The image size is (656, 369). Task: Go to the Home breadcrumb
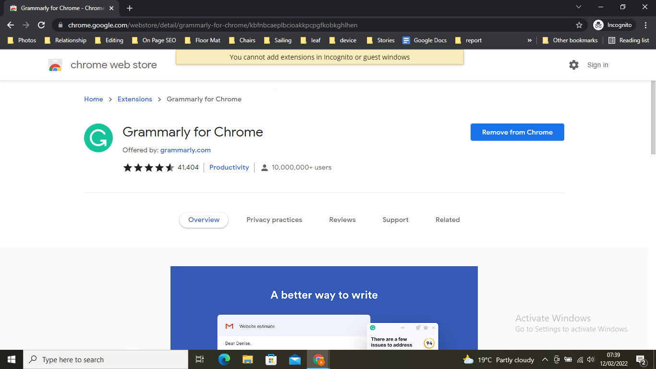[x=94, y=99]
